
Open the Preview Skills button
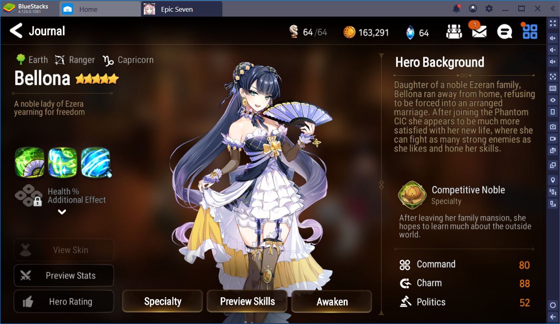pyautogui.click(x=247, y=301)
